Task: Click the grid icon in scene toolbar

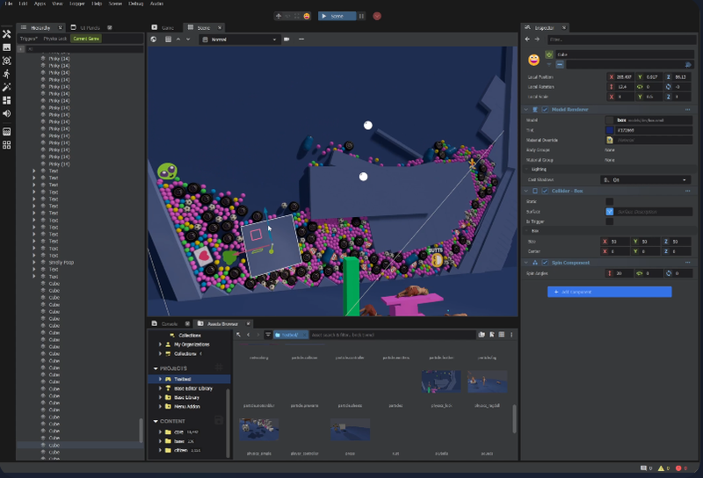Action: coord(167,40)
